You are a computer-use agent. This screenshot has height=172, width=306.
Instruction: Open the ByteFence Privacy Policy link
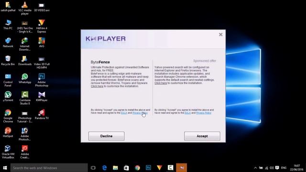(140, 113)
